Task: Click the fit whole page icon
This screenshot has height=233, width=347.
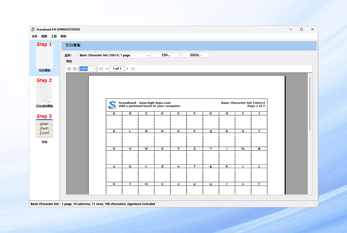Action: coord(75,69)
